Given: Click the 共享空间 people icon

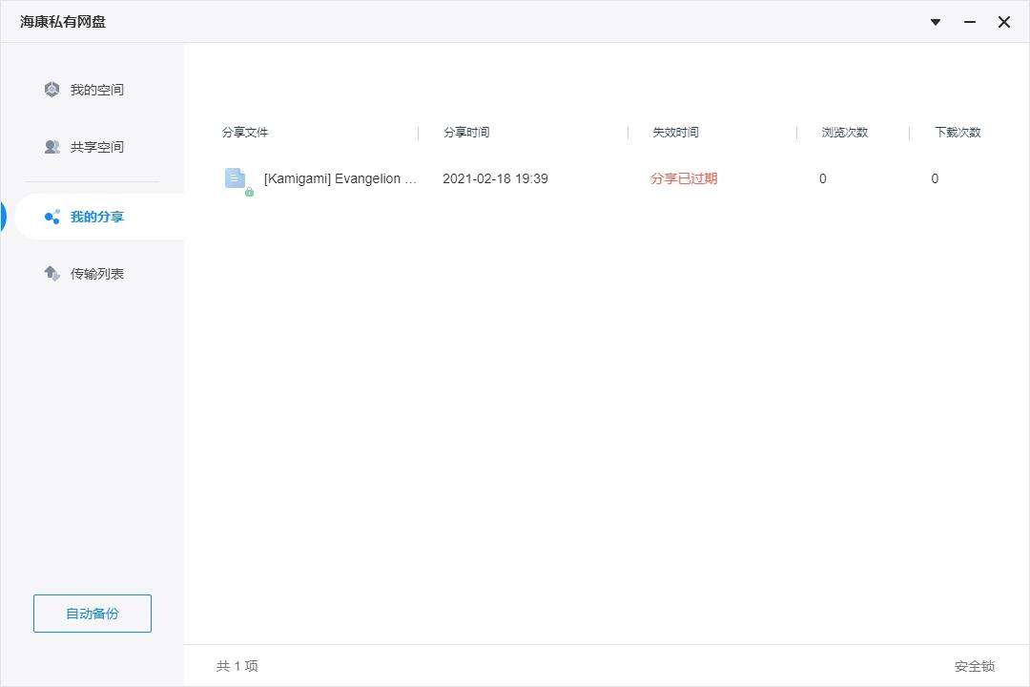Looking at the screenshot, I should click(52, 146).
